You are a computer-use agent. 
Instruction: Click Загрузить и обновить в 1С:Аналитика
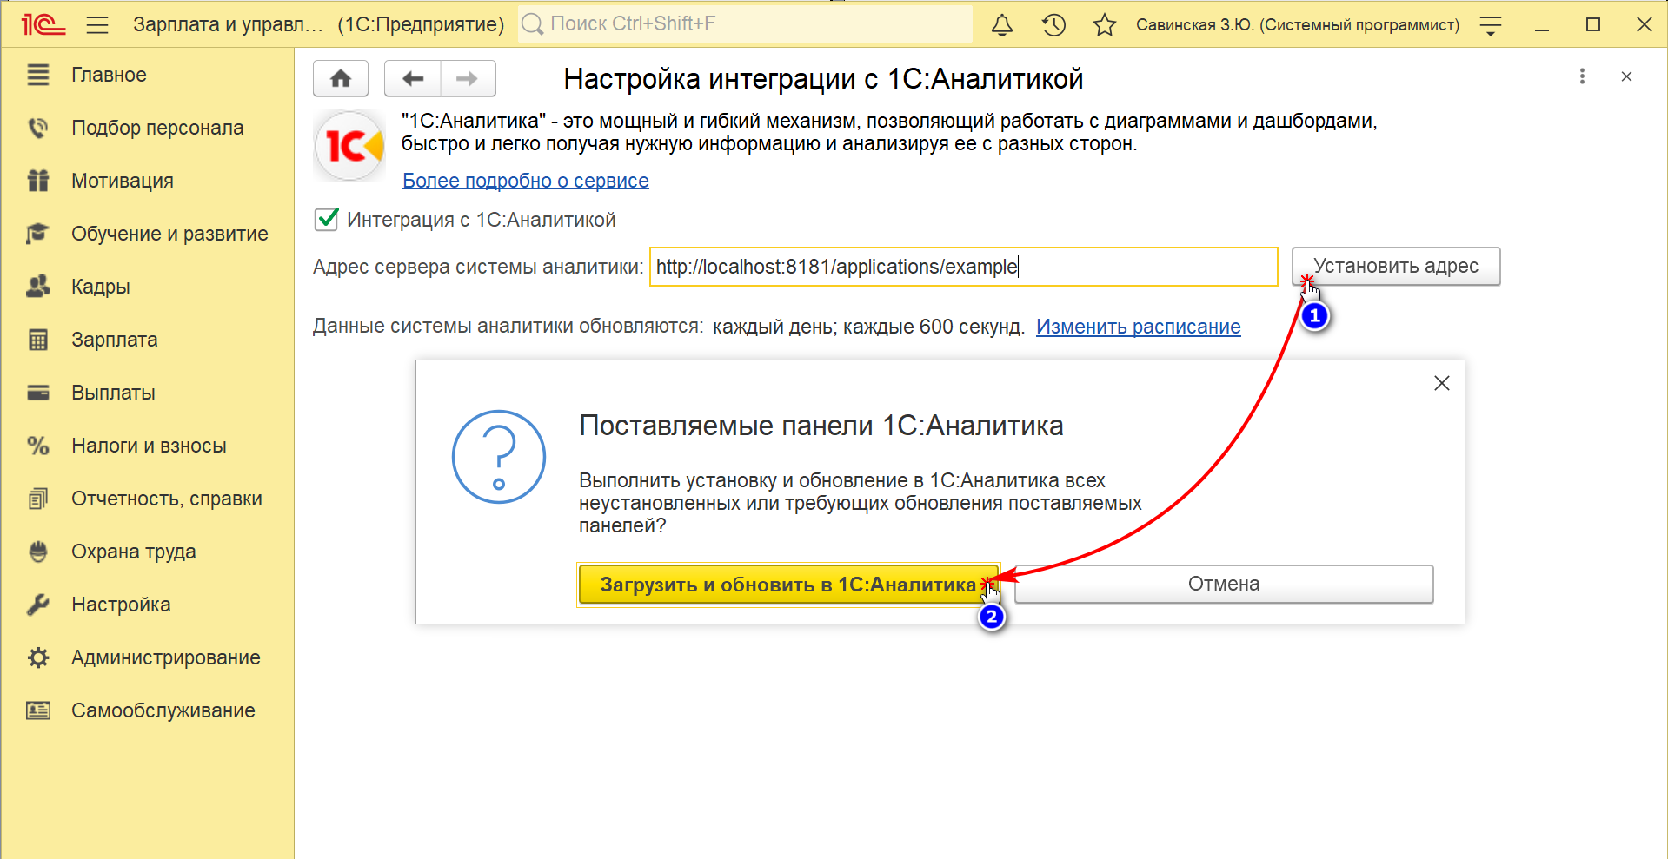pos(788,585)
